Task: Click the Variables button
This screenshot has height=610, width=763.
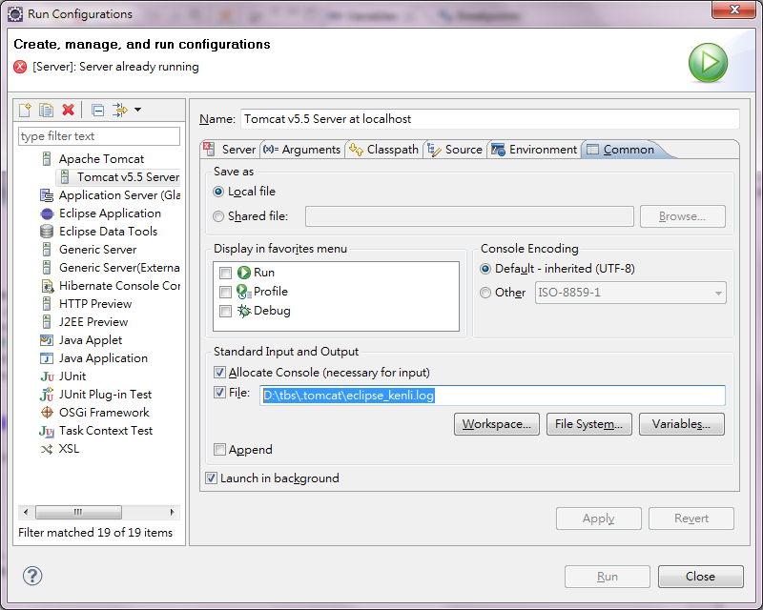Action: [681, 424]
